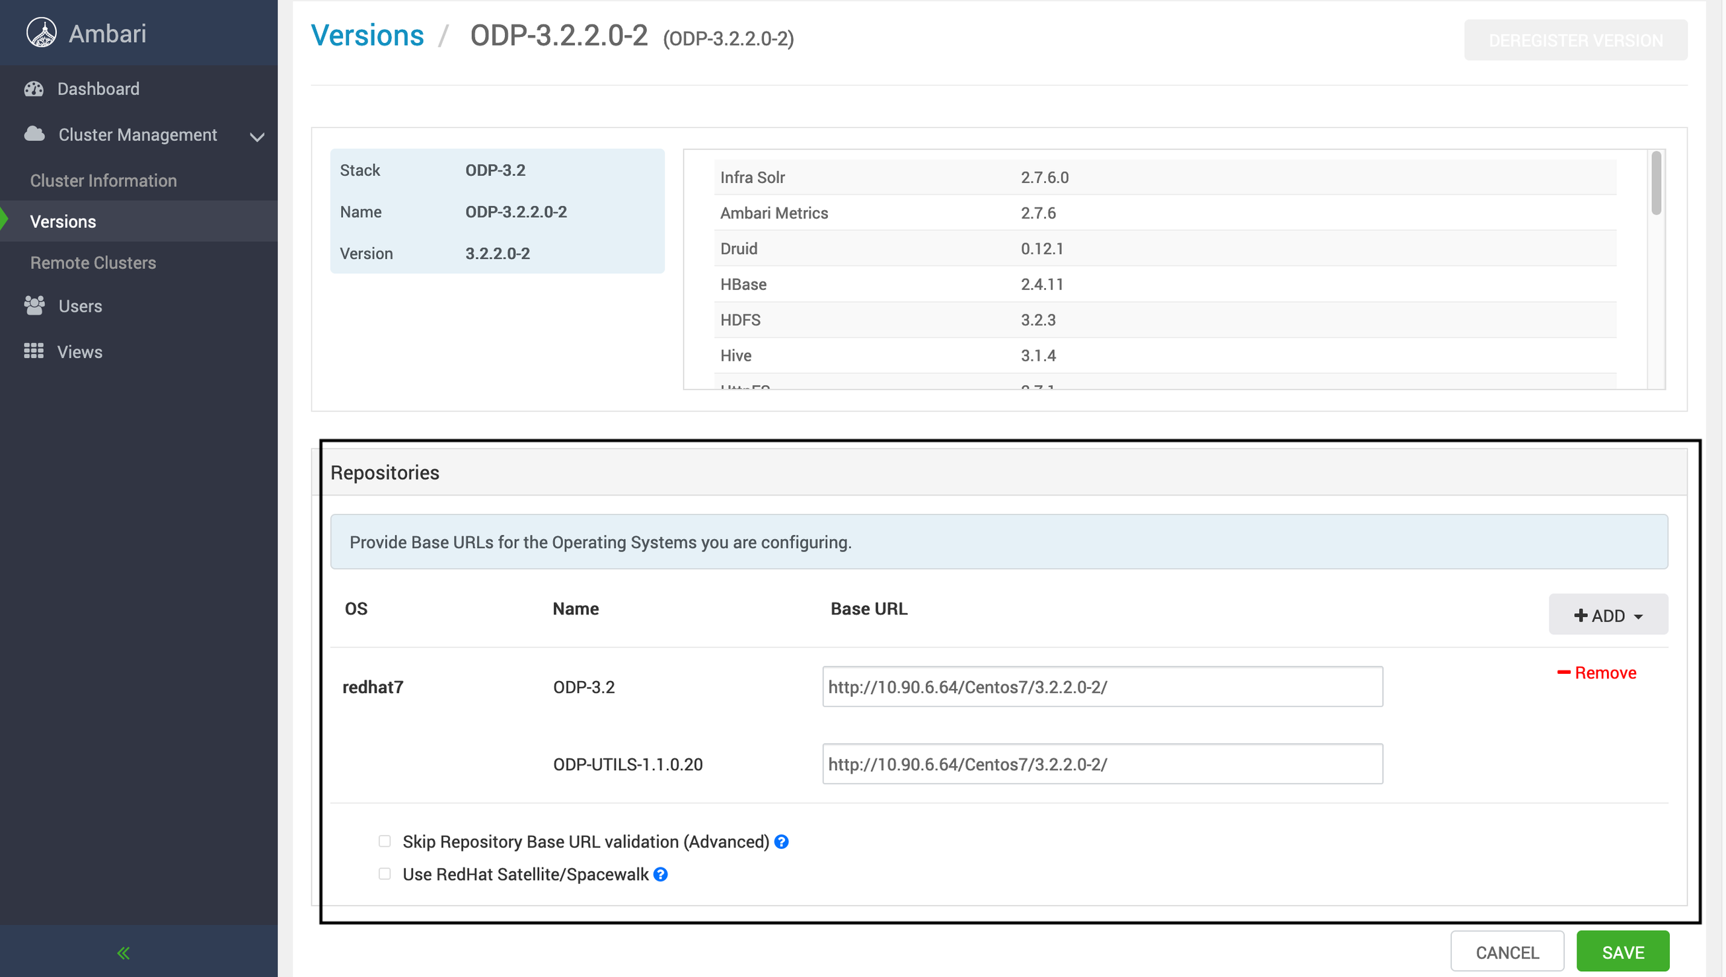Select the HBase service row
The height and width of the screenshot is (977, 1726).
pos(1165,284)
